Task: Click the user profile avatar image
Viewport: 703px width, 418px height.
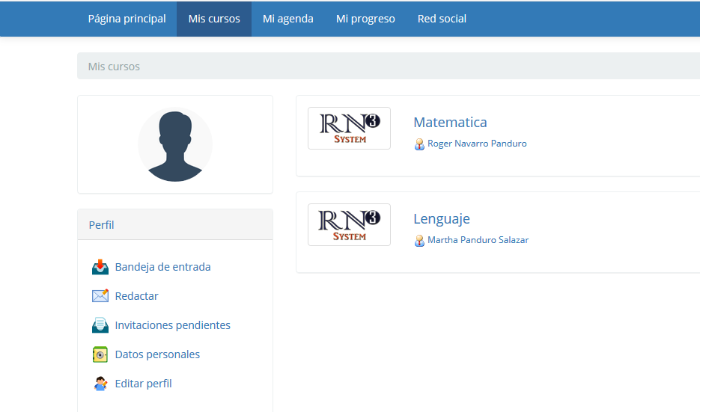Action: [175, 144]
